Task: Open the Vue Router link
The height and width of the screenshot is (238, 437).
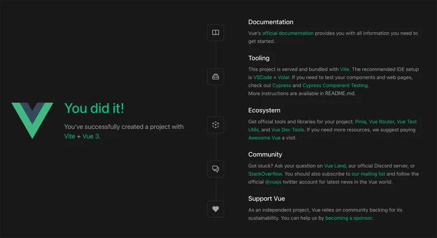Action: (x=381, y=121)
